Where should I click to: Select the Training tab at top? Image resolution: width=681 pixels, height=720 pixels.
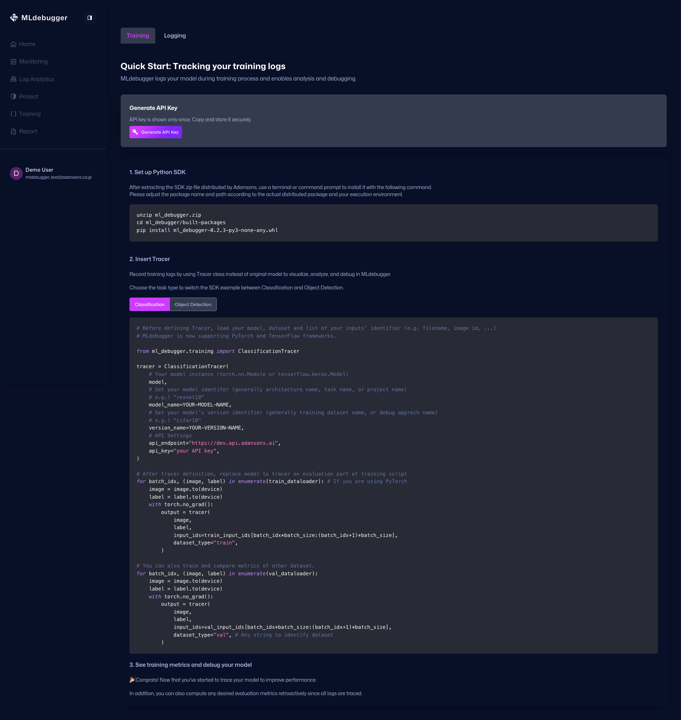138,35
